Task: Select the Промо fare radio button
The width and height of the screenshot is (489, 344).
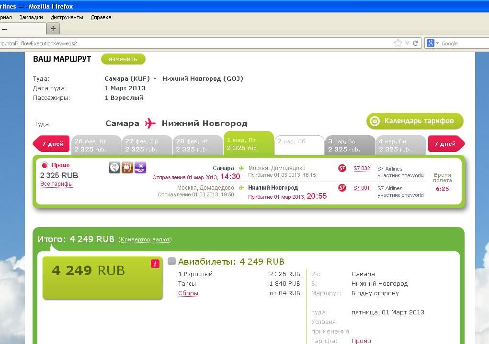Action: (x=45, y=165)
